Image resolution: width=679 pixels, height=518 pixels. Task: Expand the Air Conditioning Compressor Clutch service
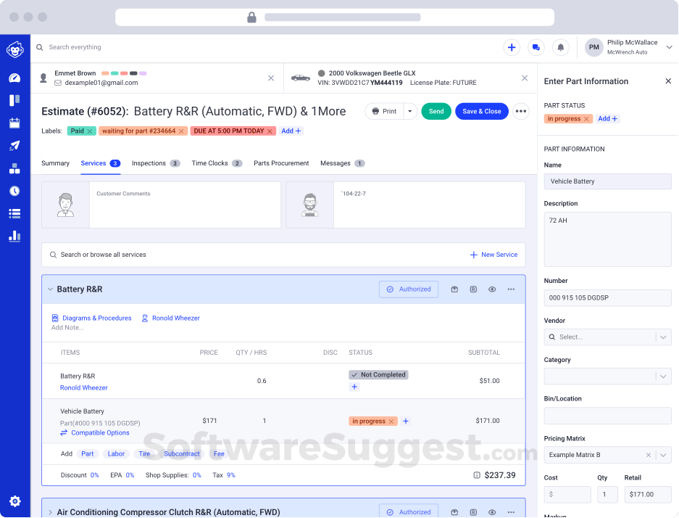point(50,511)
